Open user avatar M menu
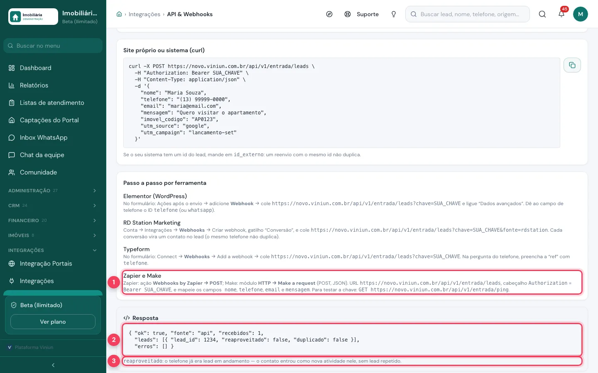 (x=581, y=14)
